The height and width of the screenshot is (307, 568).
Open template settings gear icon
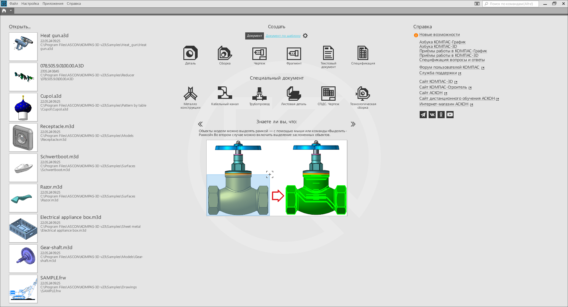(x=305, y=36)
